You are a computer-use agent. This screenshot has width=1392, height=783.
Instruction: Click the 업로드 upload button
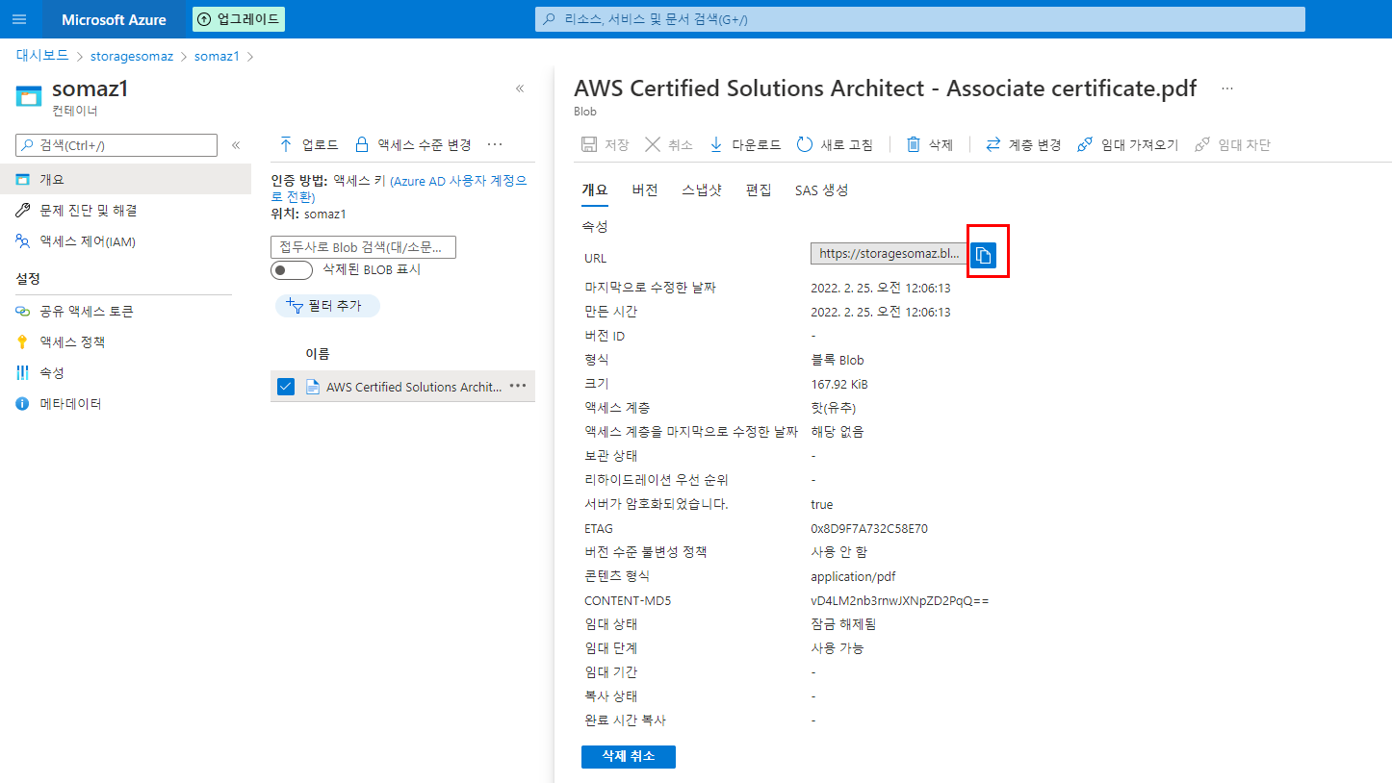(x=308, y=145)
